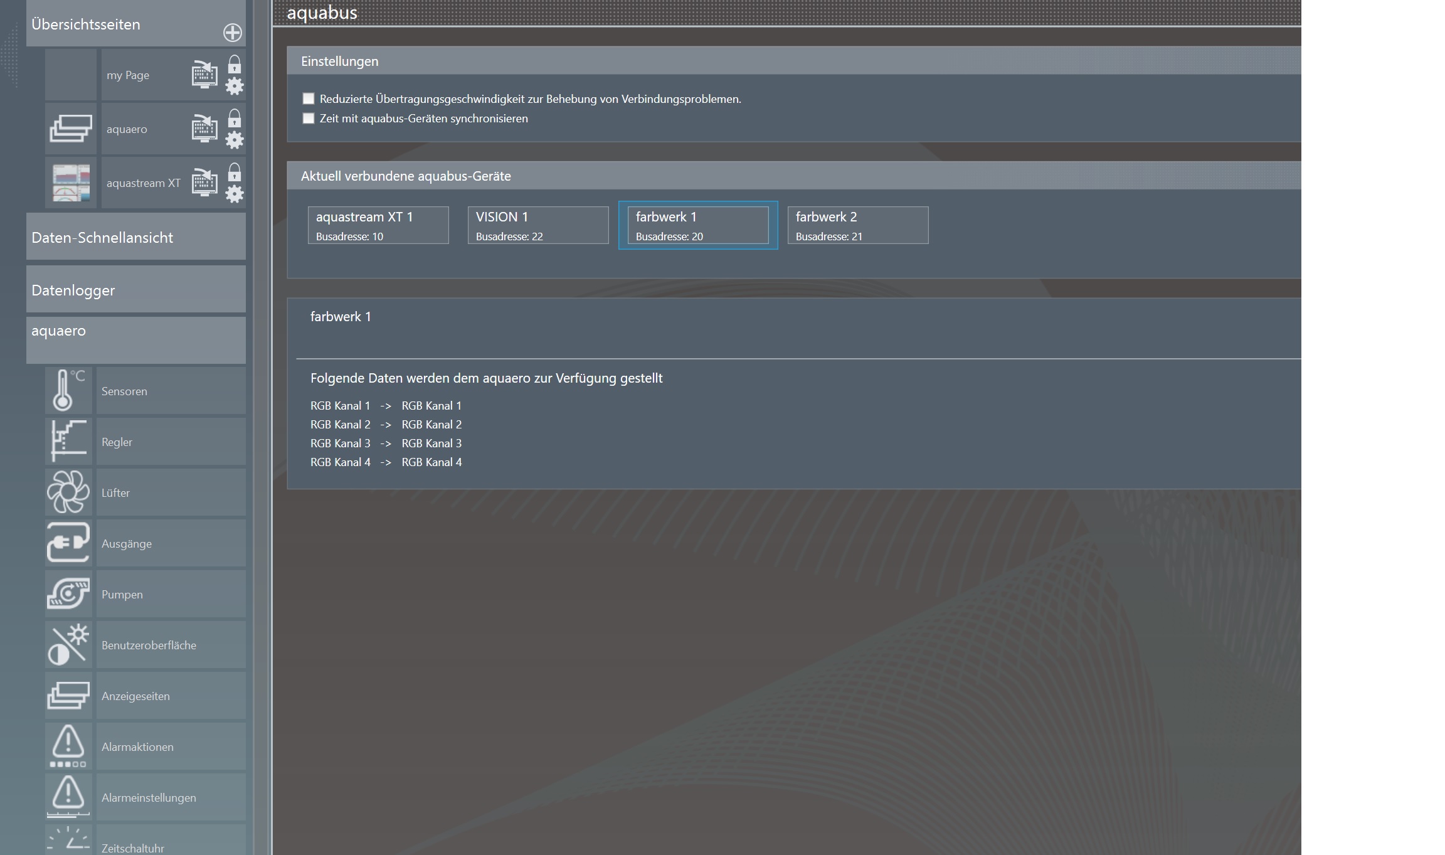Select the aquastream XT 1 device
The width and height of the screenshot is (1445, 855).
tap(378, 225)
